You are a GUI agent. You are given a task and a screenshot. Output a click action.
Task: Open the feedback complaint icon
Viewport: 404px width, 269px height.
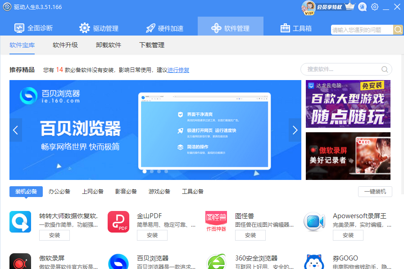362,7
